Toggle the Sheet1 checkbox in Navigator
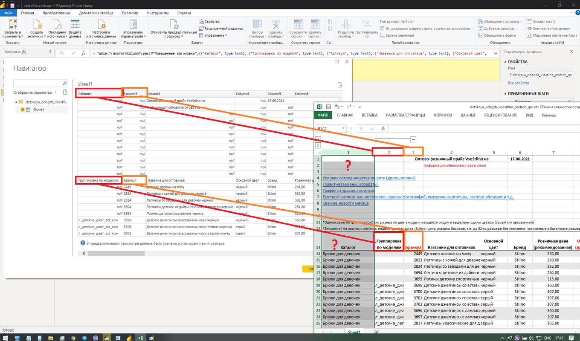 (x=23, y=110)
